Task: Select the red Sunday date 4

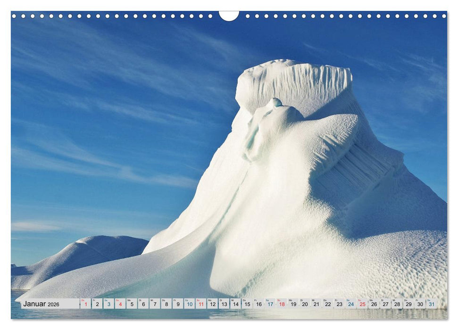Action: 120,305
